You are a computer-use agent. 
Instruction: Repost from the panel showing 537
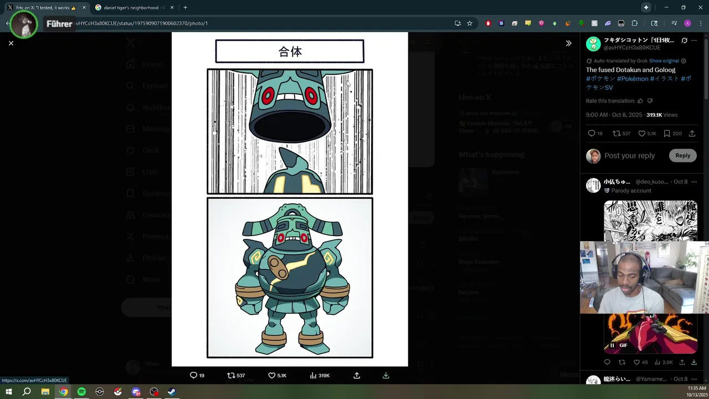621,134
